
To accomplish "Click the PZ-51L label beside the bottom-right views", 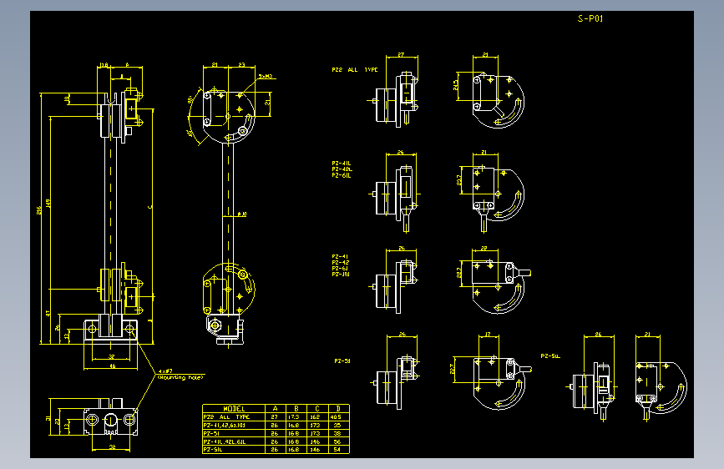I will click(550, 356).
